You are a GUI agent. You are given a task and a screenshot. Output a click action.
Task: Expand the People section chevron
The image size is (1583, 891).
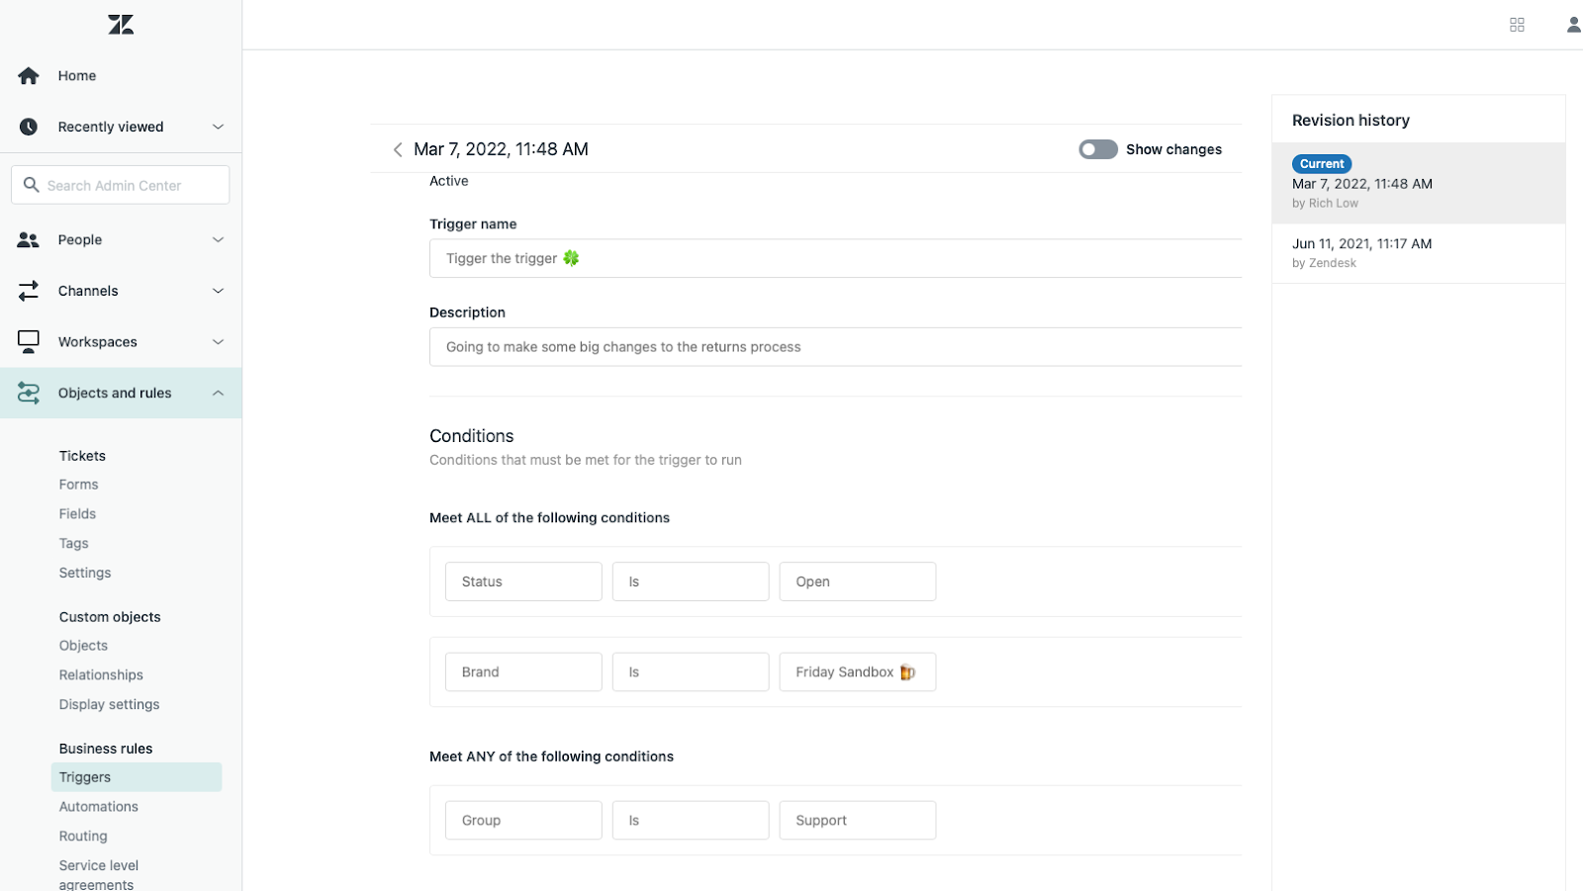click(218, 240)
